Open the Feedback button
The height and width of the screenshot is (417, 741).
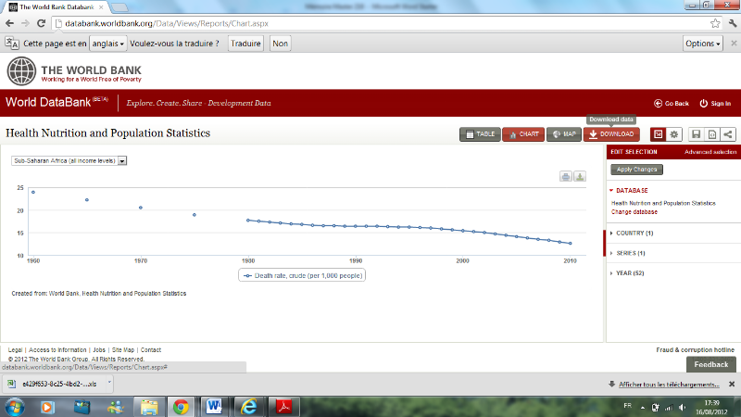click(x=710, y=364)
